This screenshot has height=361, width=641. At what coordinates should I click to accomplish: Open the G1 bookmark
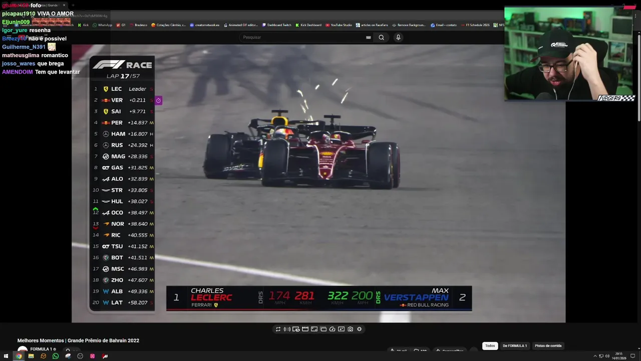point(121,25)
